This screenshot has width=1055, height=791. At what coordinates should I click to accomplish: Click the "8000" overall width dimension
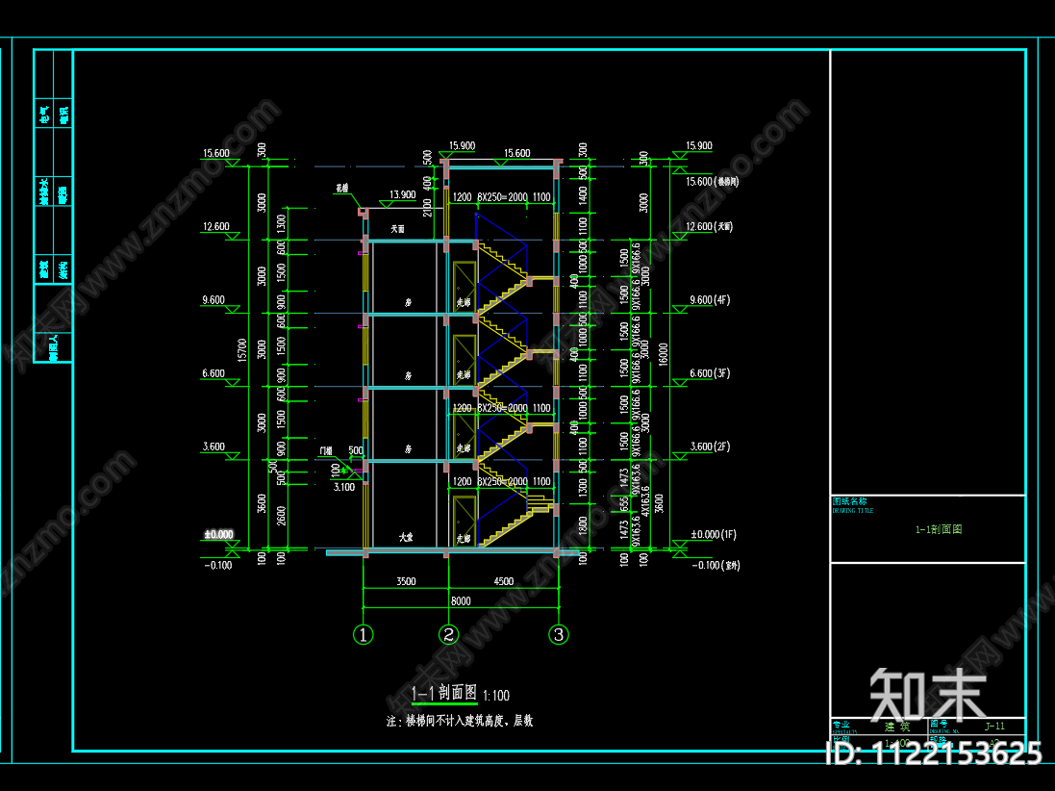pyautogui.click(x=461, y=601)
